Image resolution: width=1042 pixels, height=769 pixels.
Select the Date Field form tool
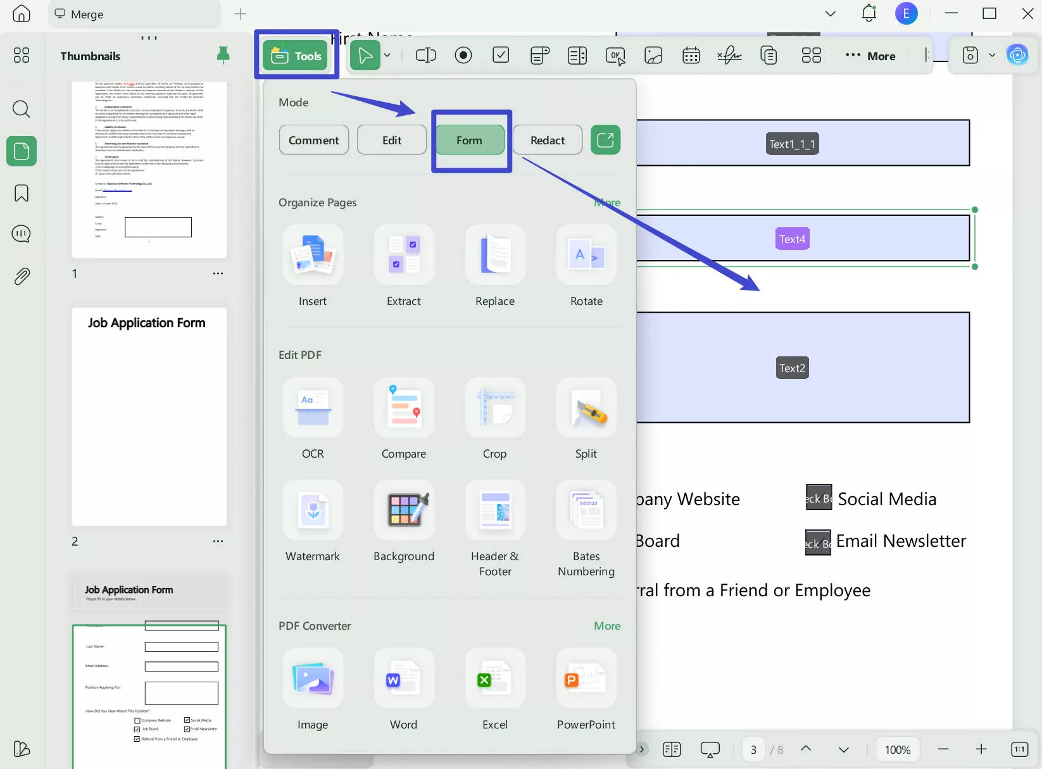[x=691, y=55]
